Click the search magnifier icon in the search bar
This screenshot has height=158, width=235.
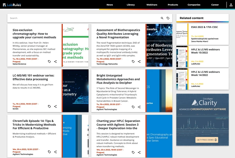pyautogui.click(x=162, y=18)
